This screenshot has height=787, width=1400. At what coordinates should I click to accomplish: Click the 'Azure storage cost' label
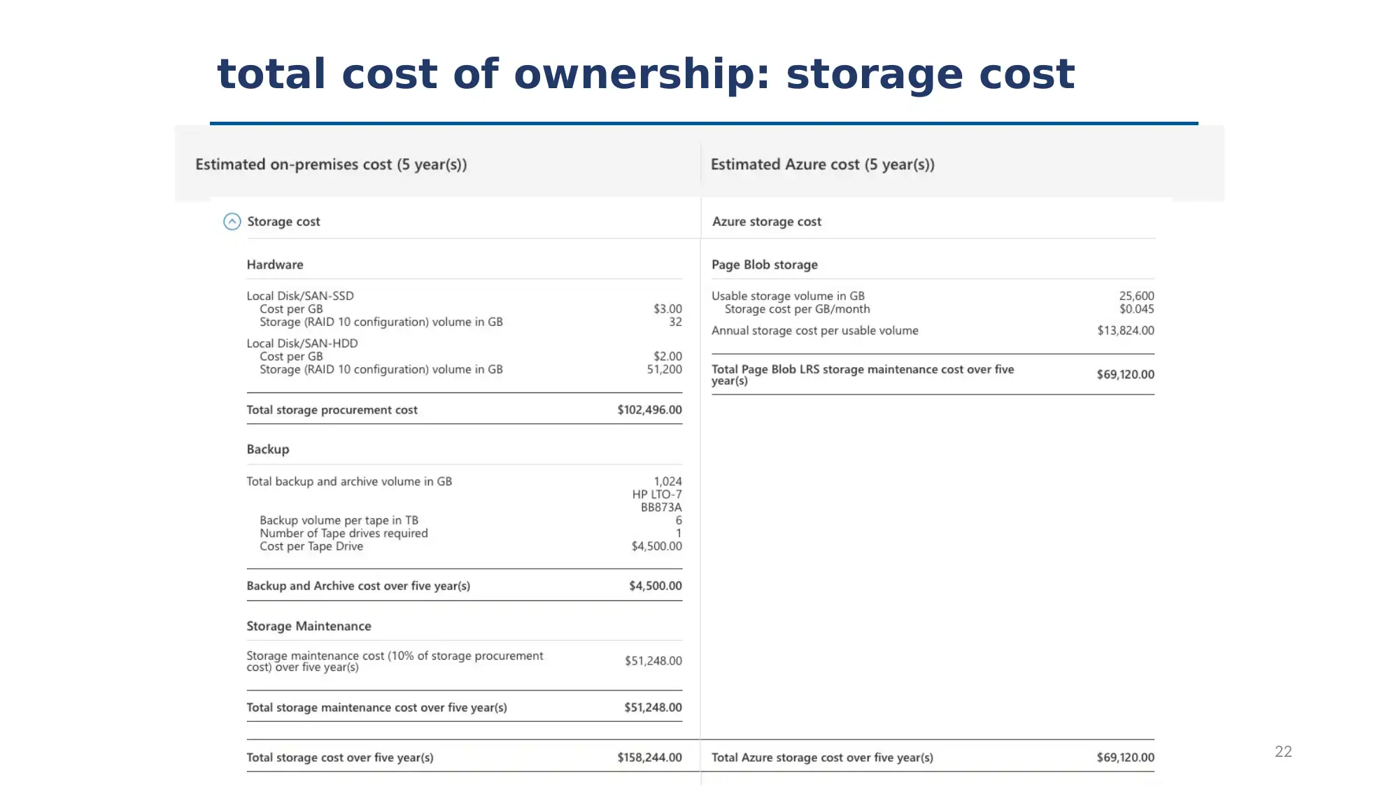point(766,222)
